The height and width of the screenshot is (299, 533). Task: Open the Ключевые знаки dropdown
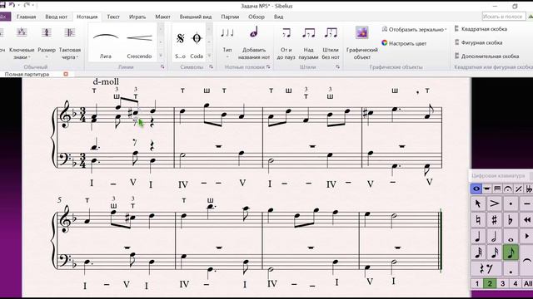pos(22,42)
